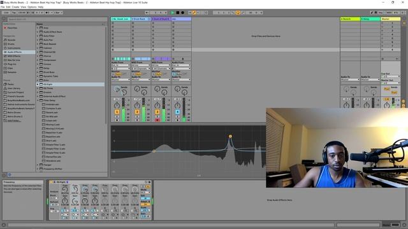Open the Help menu
Screen dimensions: 408x229
[41, 7]
